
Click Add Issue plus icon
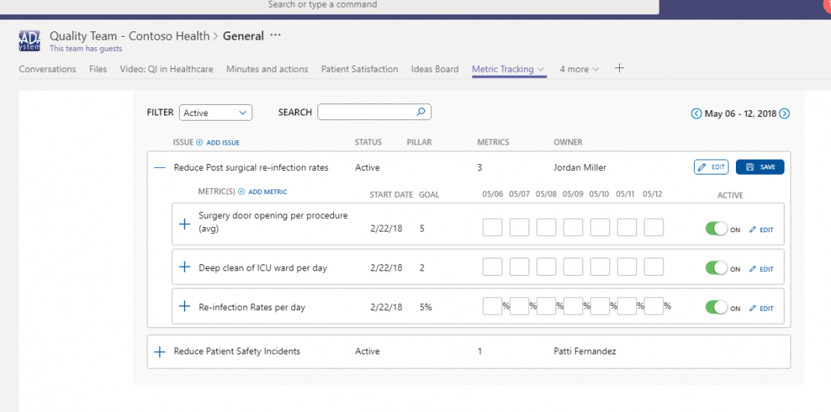pyautogui.click(x=200, y=142)
